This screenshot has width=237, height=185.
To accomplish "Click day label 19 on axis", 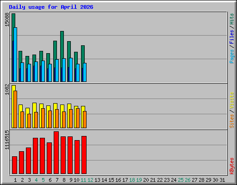I will pos(139,180).
